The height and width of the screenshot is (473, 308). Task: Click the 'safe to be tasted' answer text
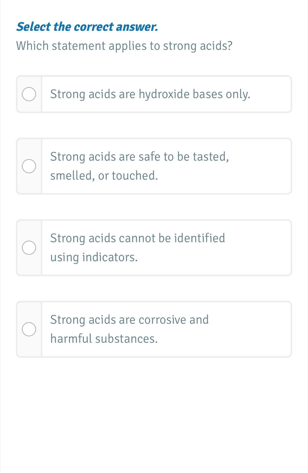click(139, 166)
